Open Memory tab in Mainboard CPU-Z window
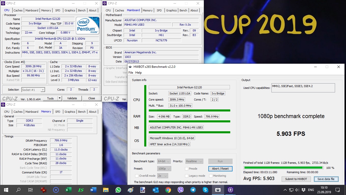 148,10
